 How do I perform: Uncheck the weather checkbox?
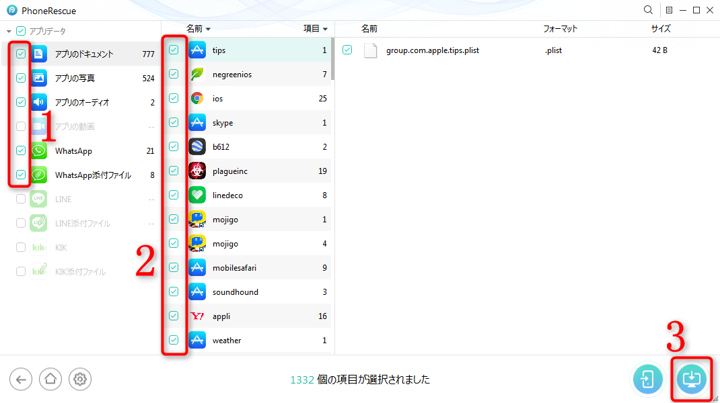point(174,340)
